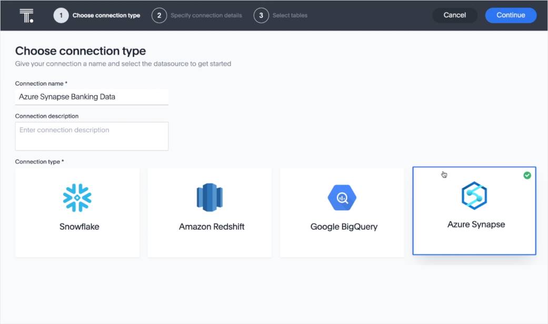This screenshot has height=324, width=548.
Task: Edit the Connection name field
Action: [x=92, y=97]
